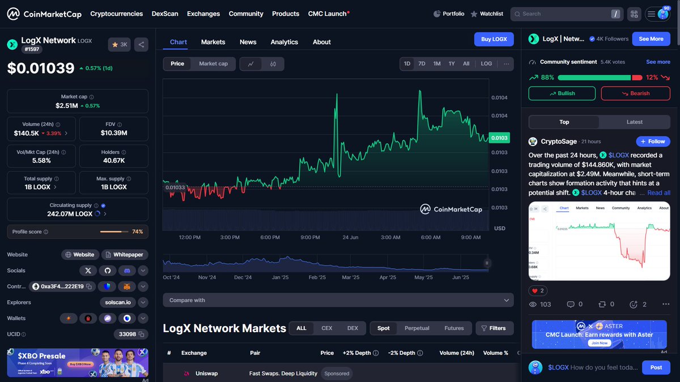Select the 1M time range
The width and height of the screenshot is (680, 382).
[437, 64]
